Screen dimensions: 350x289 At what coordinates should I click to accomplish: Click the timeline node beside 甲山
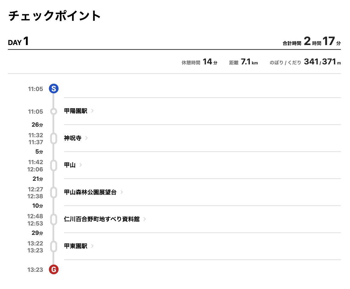[x=54, y=165]
